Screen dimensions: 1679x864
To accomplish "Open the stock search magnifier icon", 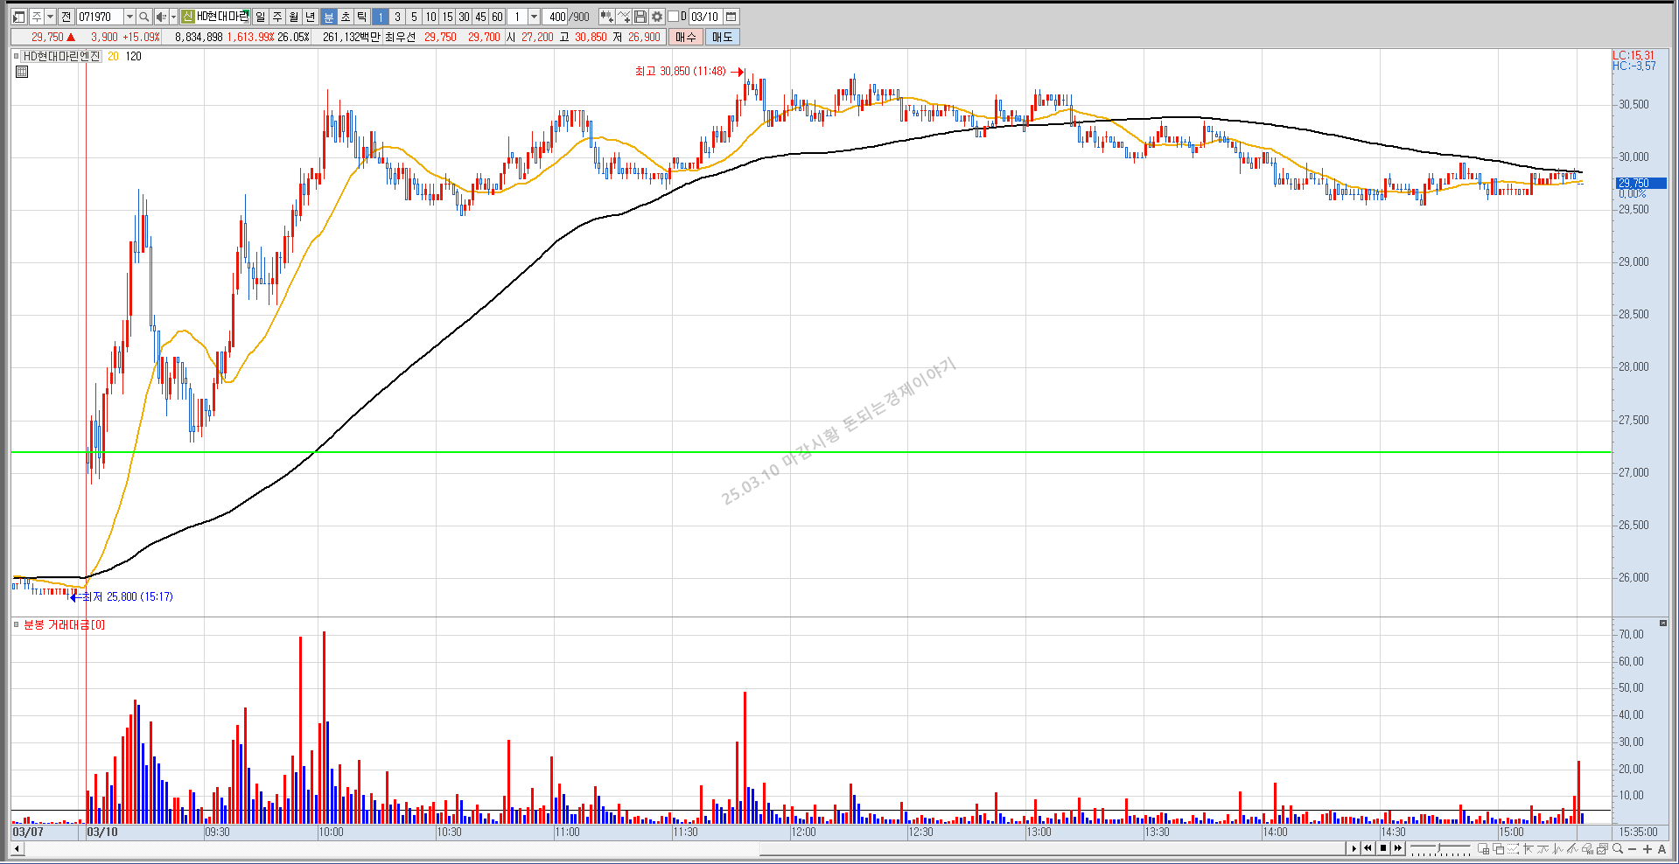I will click(x=144, y=17).
